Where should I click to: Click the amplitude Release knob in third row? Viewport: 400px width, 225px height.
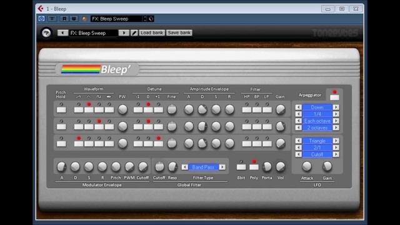[229, 143]
